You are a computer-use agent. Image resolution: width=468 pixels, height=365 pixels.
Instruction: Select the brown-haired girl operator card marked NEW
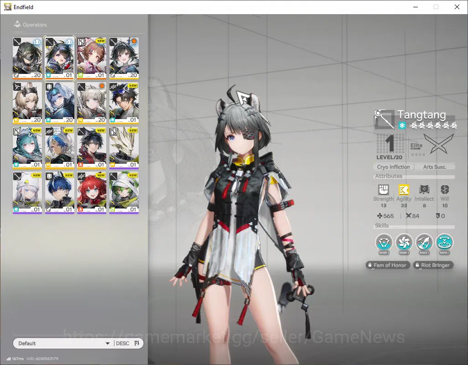pyautogui.click(x=92, y=58)
